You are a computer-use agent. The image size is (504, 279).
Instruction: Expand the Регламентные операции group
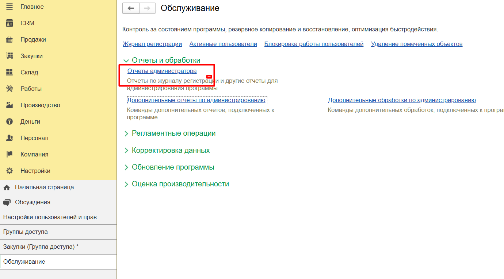pos(126,133)
